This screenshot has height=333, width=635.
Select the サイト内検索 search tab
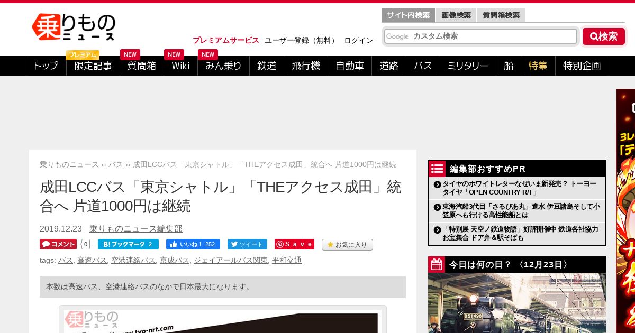[x=408, y=15]
